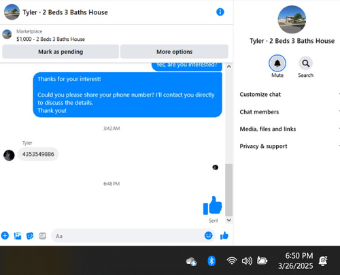Image resolution: width=340 pixels, height=275 pixels.
Task: Open the notification center icon in taskbar
Action: point(323,261)
